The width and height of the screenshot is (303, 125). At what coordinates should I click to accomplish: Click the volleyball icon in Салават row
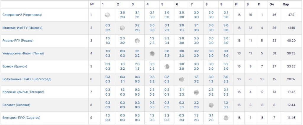click(x=211, y=105)
